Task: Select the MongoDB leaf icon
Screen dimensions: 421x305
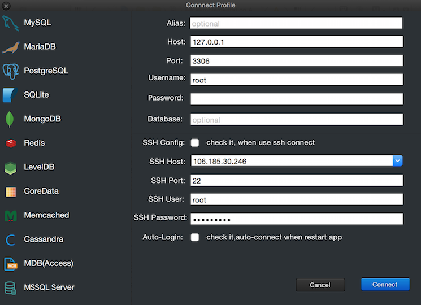Action: (10, 119)
